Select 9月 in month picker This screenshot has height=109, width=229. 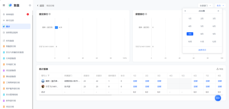point(214,34)
